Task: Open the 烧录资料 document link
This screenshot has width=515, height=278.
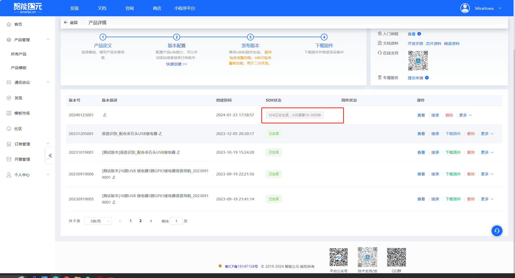Action: point(452,43)
